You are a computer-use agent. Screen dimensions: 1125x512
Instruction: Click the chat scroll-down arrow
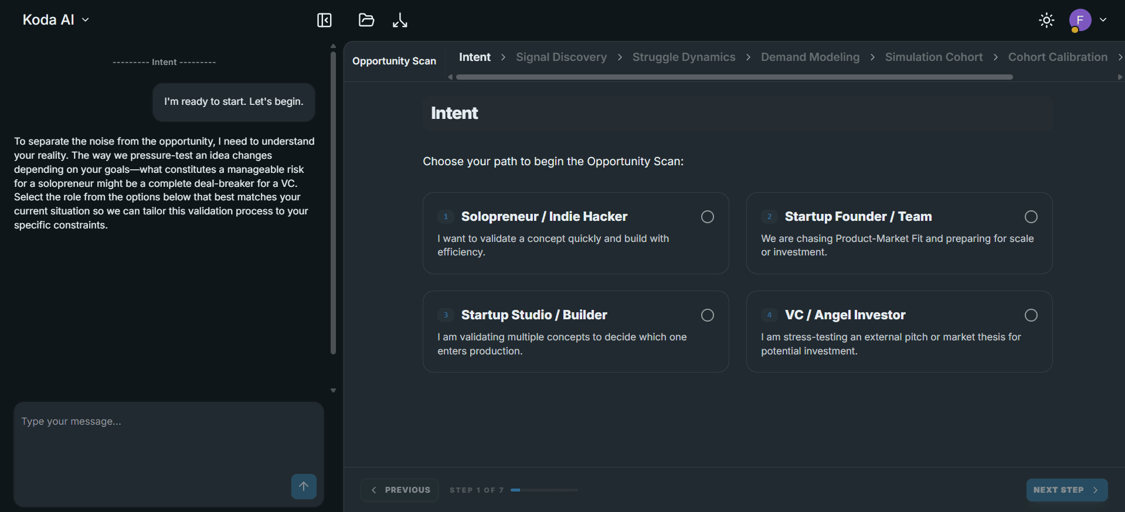333,390
